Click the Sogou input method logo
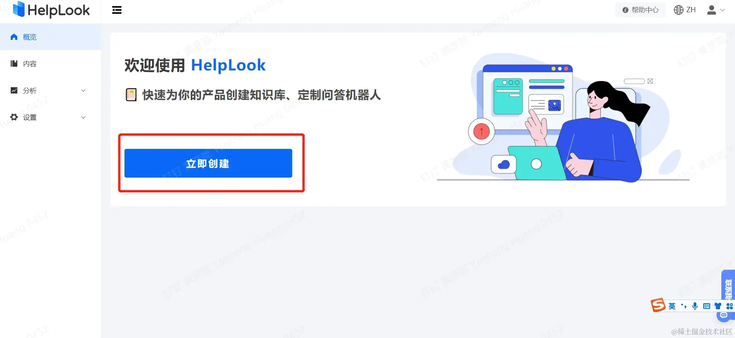Image resolution: width=735 pixels, height=338 pixels. point(658,305)
